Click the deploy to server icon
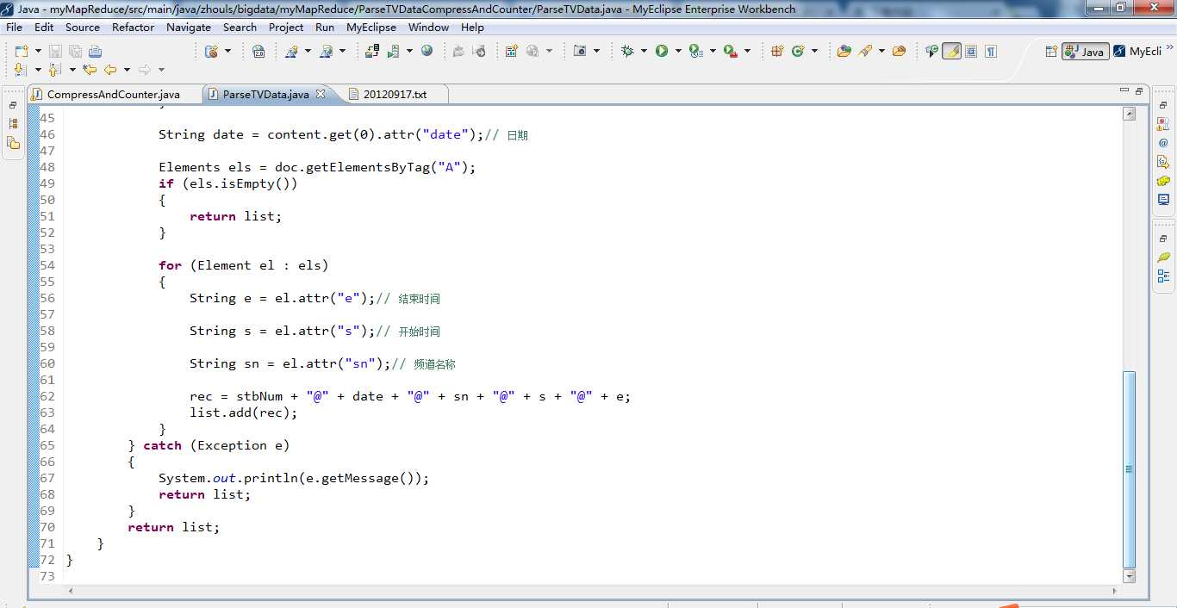This screenshot has width=1177, height=608. 372,51
